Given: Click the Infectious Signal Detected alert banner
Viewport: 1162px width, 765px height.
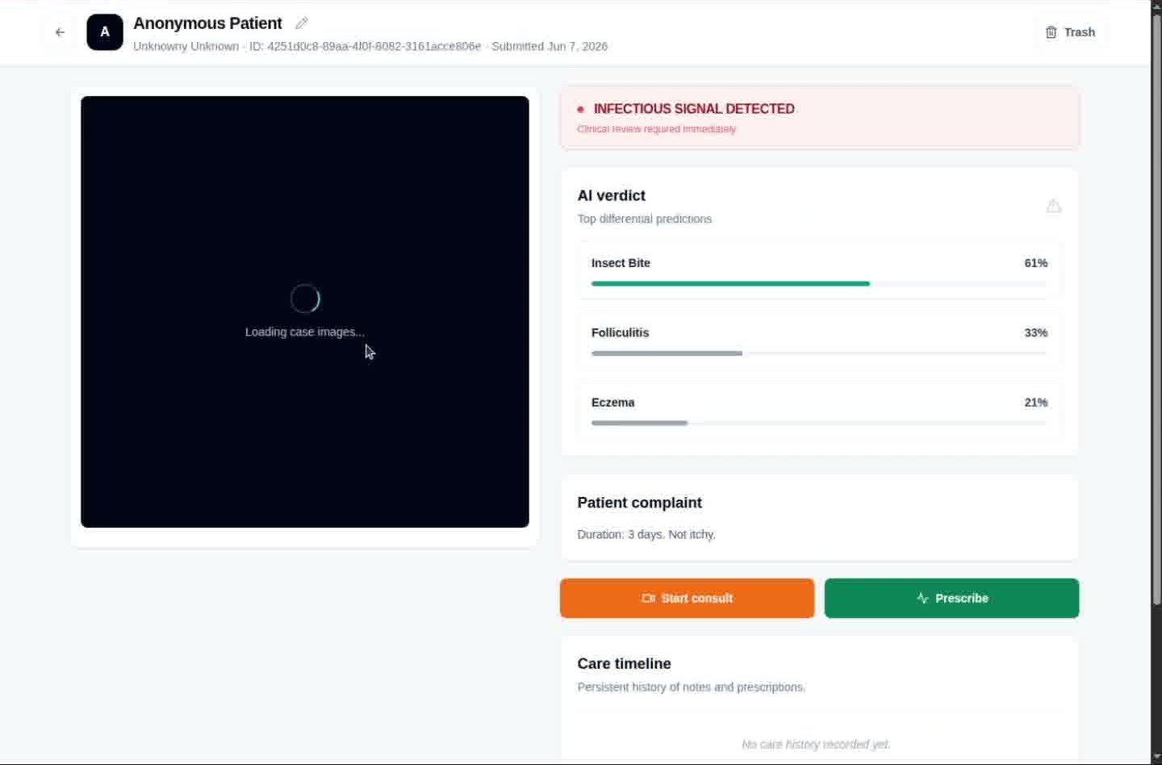Looking at the screenshot, I should [x=819, y=118].
